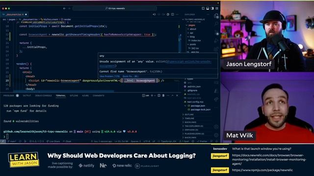The image size is (314, 176).
Task: Expand the PLACEHOLDERS section
Action: [x=193, y=133]
